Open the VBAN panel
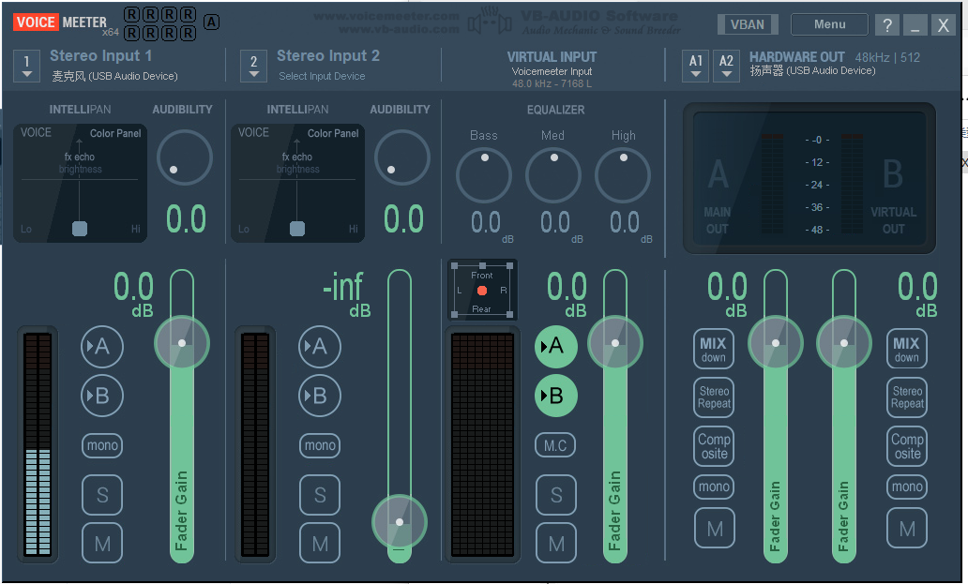This screenshot has width=968, height=584. pos(748,24)
